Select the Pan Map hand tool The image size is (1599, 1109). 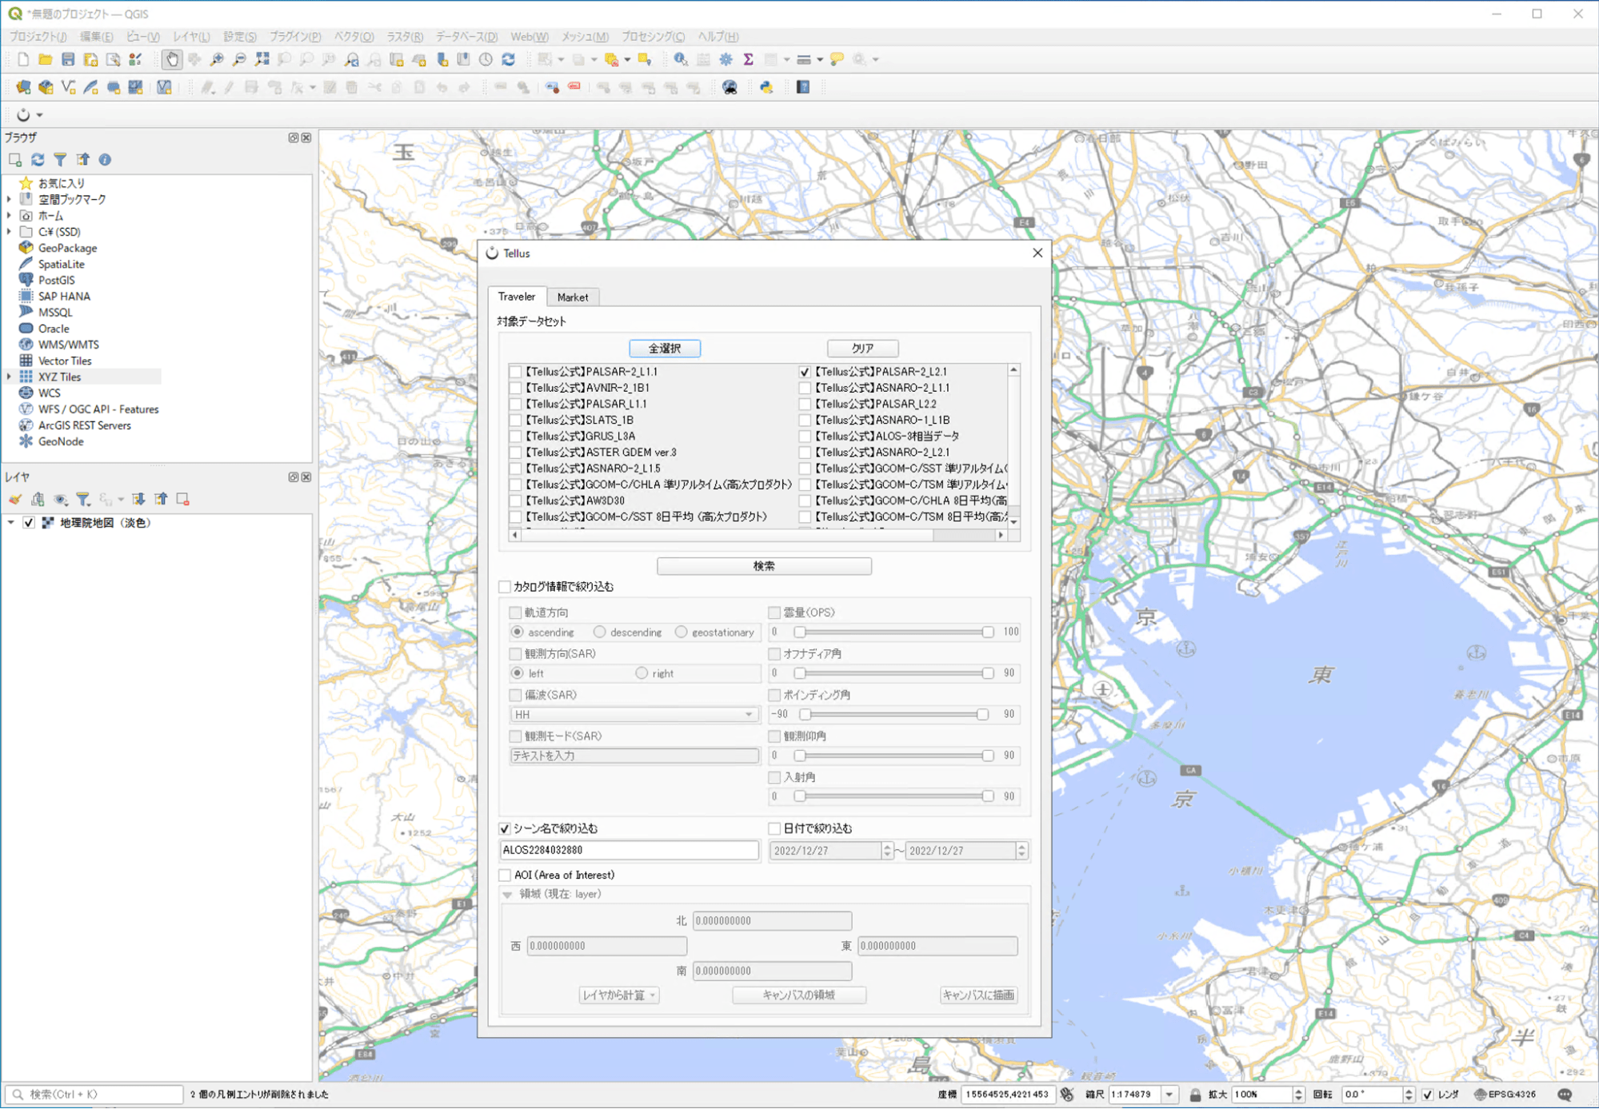click(x=172, y=59)
